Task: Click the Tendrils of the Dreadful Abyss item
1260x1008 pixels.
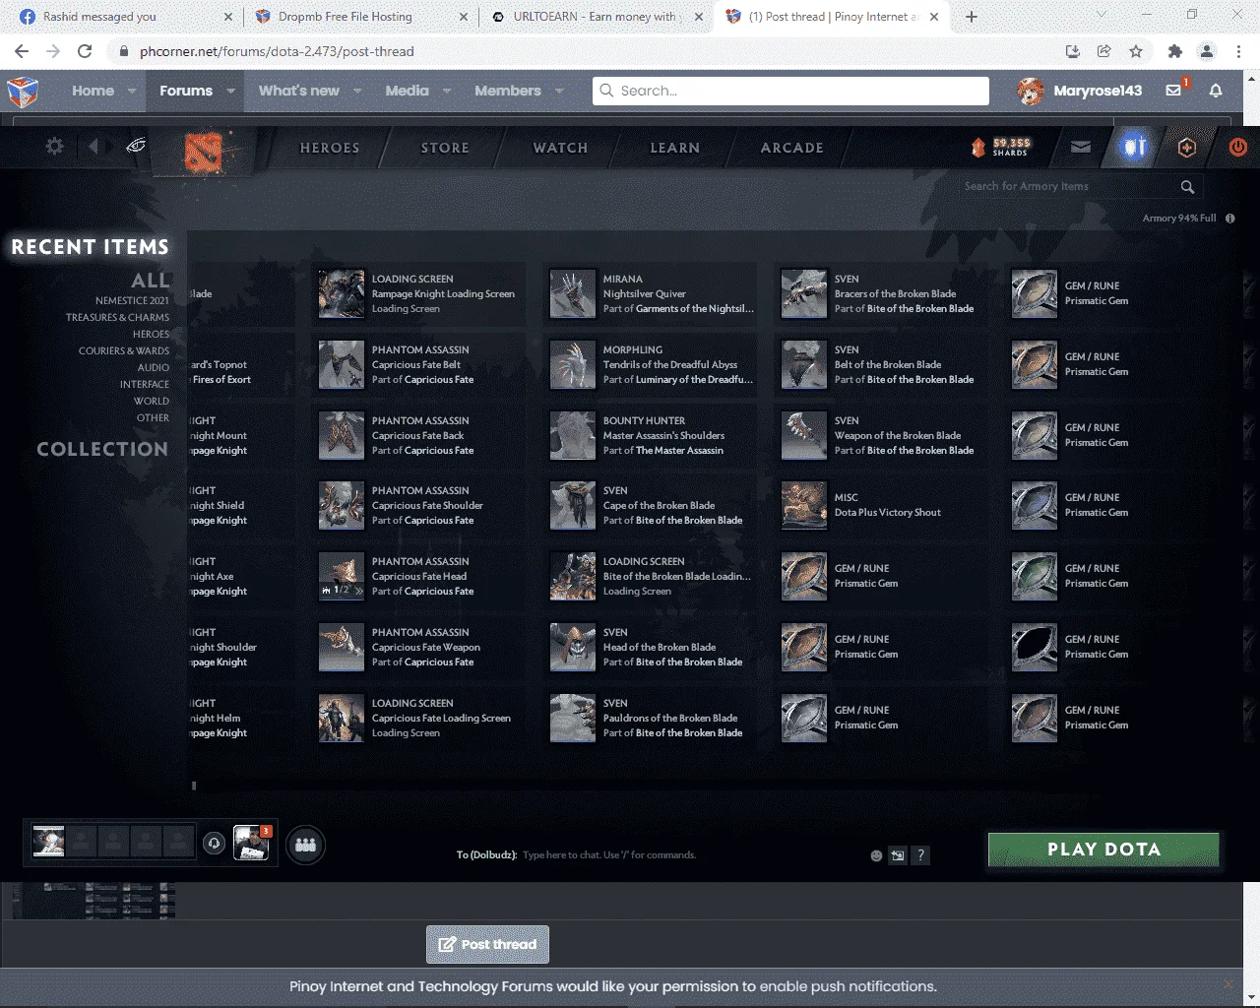Action: tap(651, 364)
